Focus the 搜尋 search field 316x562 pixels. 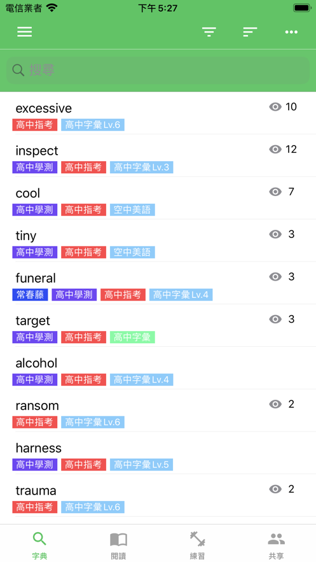(158, 70)
